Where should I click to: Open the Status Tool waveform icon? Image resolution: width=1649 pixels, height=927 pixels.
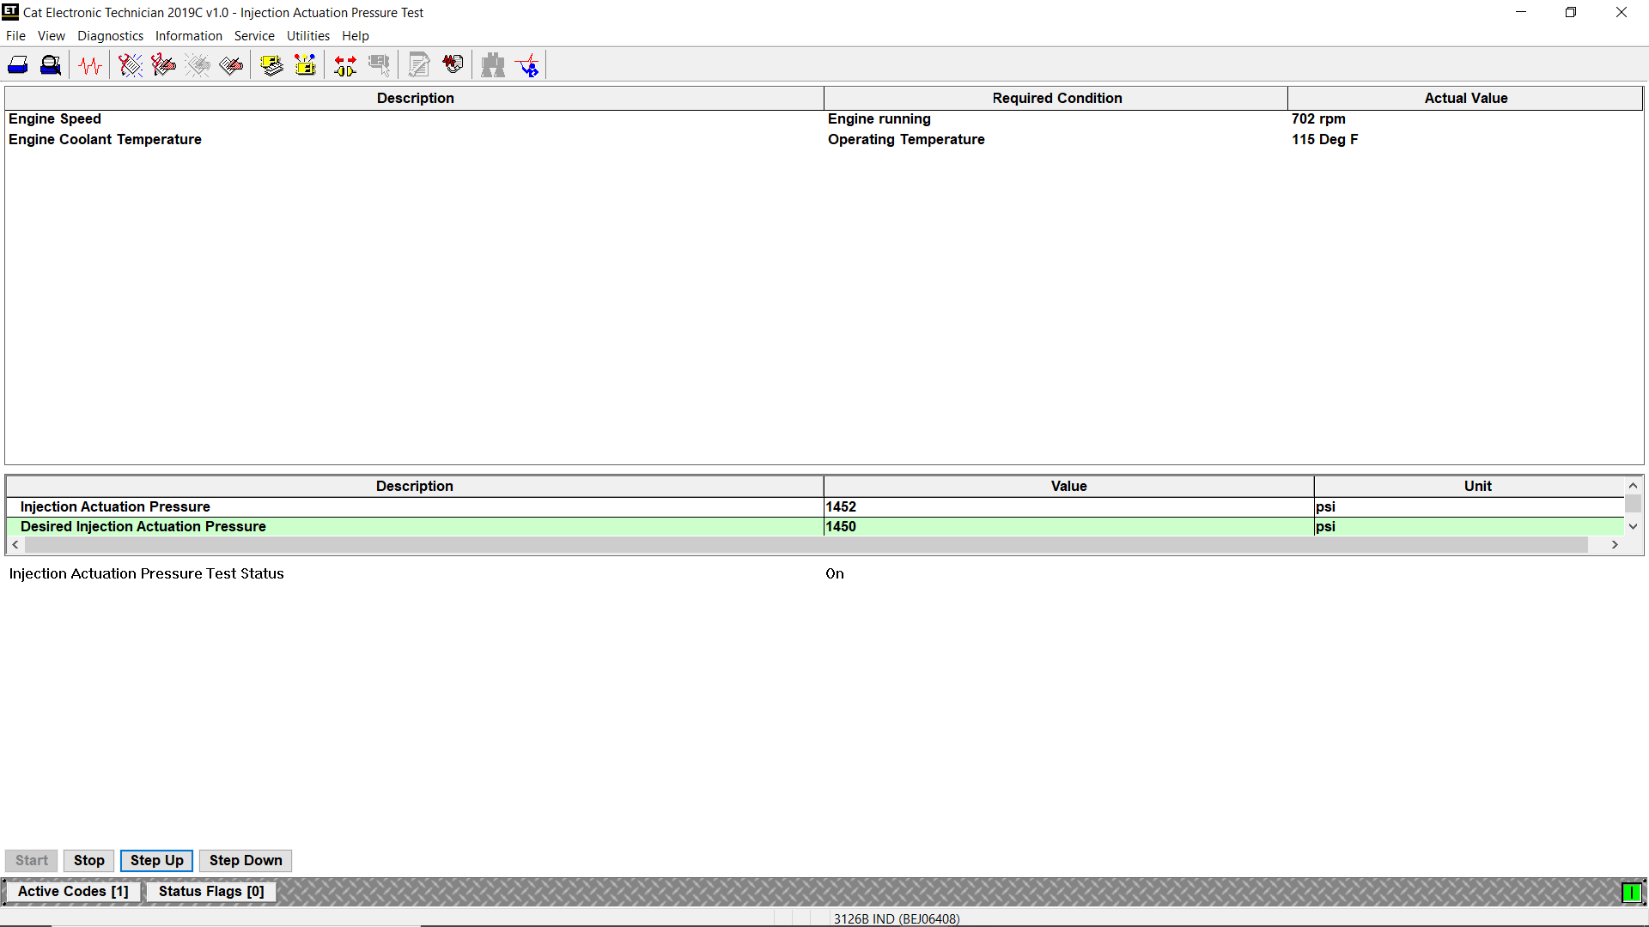pyautogui.click(x=90, y=65)
